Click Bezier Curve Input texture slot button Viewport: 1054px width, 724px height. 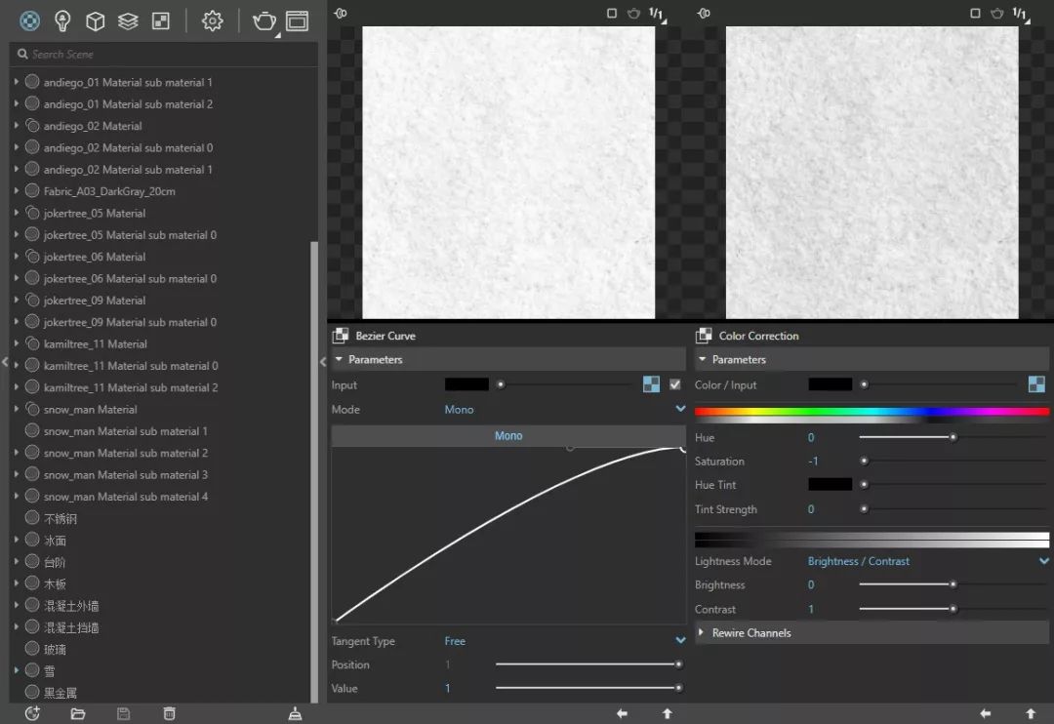pyautogui.click(x=651, y=384)
